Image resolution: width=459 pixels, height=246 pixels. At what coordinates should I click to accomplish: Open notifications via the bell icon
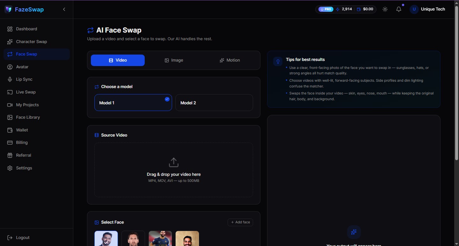399,9
